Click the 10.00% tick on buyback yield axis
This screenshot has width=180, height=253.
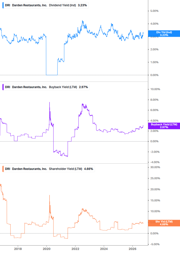coord(155,89)
